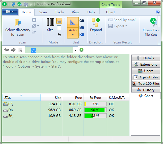
Task: Click the TreeSize application logo icon
Action: pyautogui.click(x=4, y=4)
